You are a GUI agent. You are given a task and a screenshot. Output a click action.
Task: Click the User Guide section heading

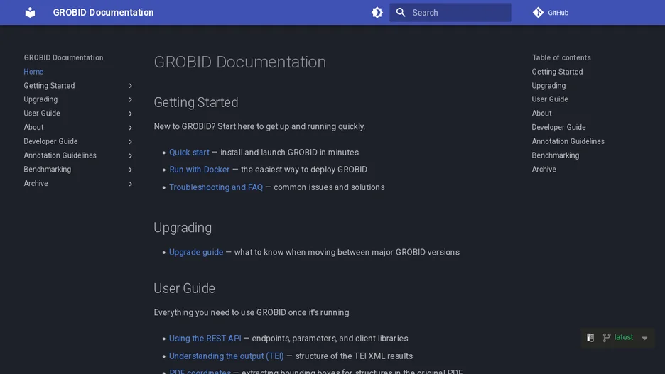click(185, 288)
